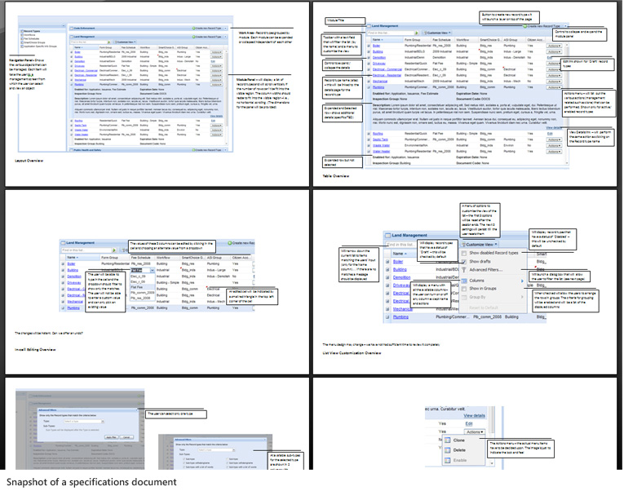
Task: Collapse Plumbing row on Table Overview page
Action: (369, 87)
